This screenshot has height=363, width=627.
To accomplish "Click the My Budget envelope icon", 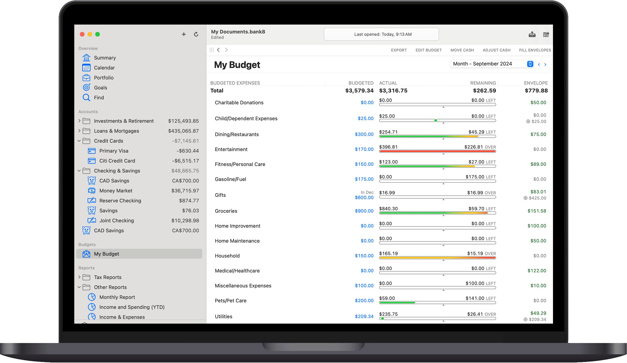I will (87, 254).
